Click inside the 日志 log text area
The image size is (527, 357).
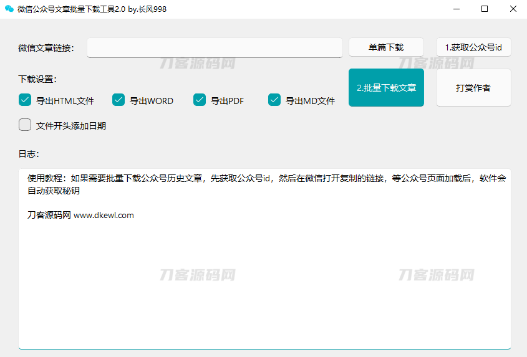coord(264,280)
